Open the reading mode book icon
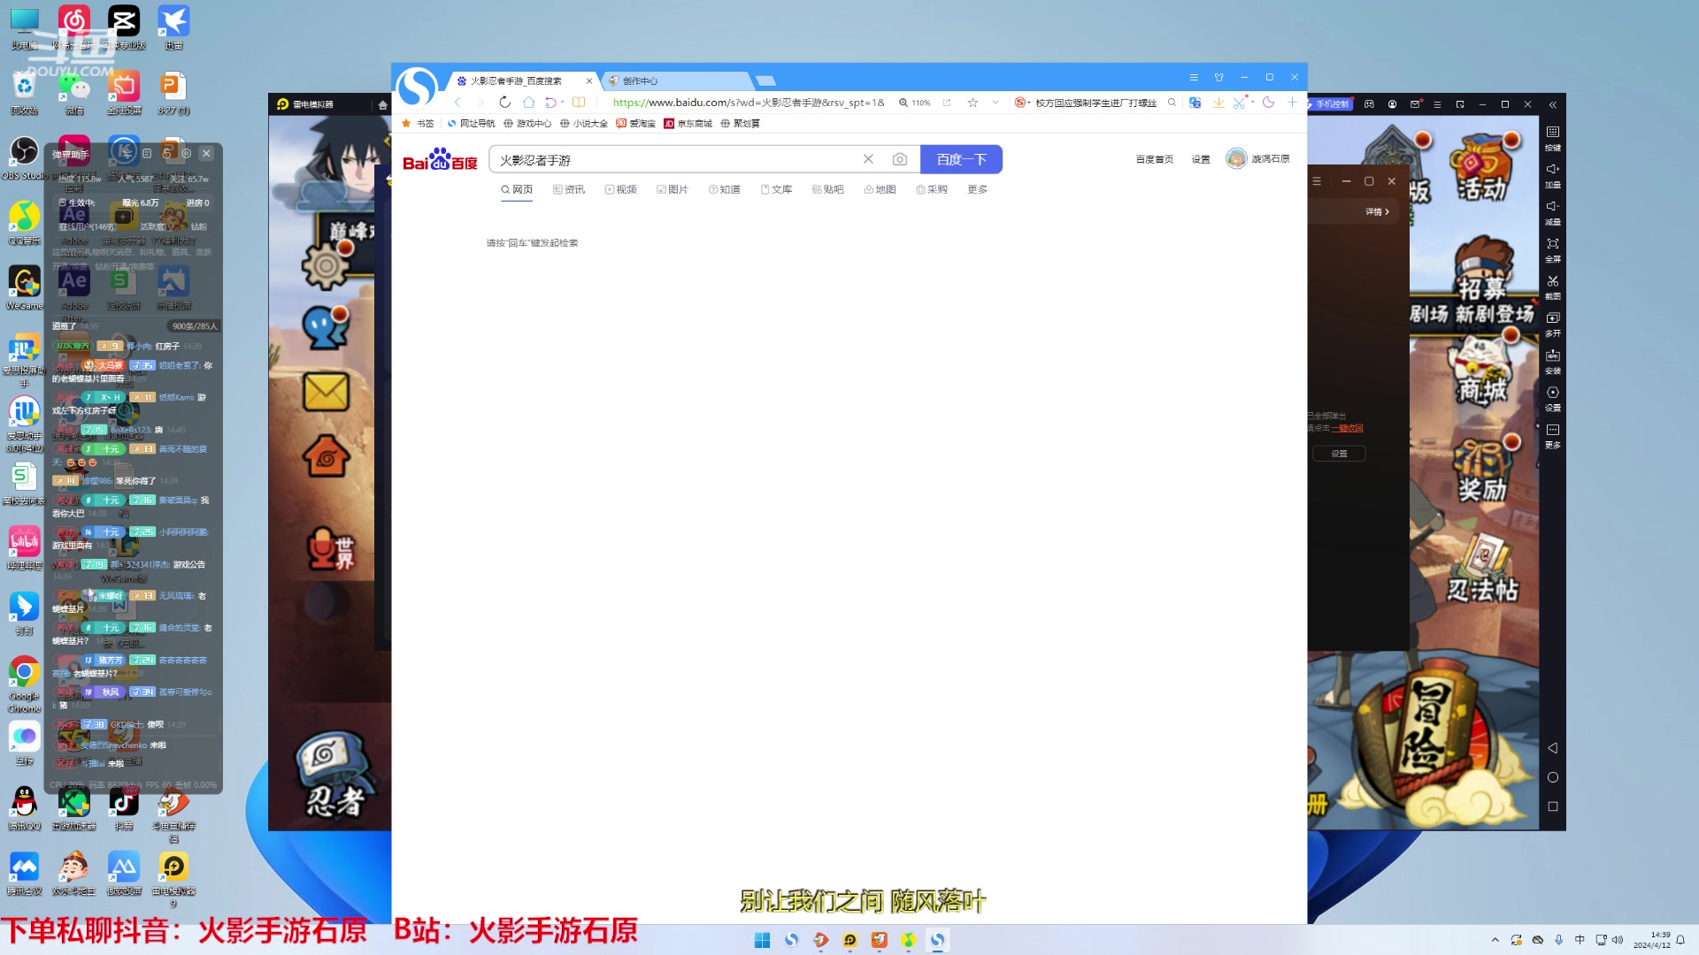The width and height of the screenshot is (1699, 955). click(579, 103)
